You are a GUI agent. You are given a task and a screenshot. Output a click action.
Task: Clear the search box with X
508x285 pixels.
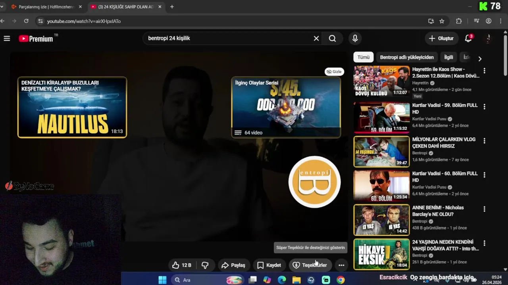point(316,38)
